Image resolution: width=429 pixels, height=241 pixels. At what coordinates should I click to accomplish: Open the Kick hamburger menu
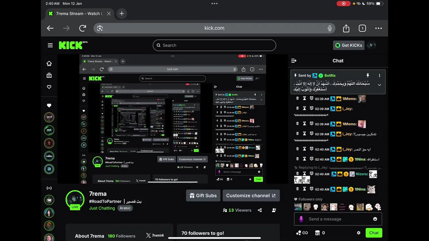coord(50,45)
